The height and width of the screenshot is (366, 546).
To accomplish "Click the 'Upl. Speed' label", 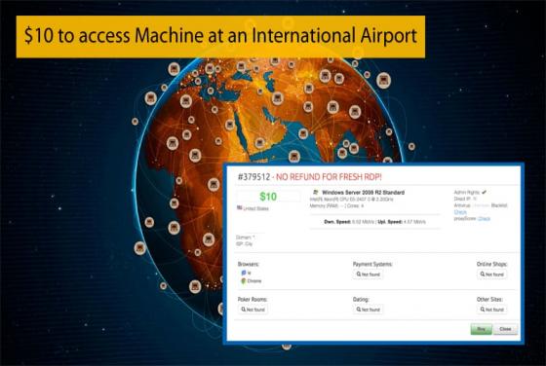I will click(390, 221).
